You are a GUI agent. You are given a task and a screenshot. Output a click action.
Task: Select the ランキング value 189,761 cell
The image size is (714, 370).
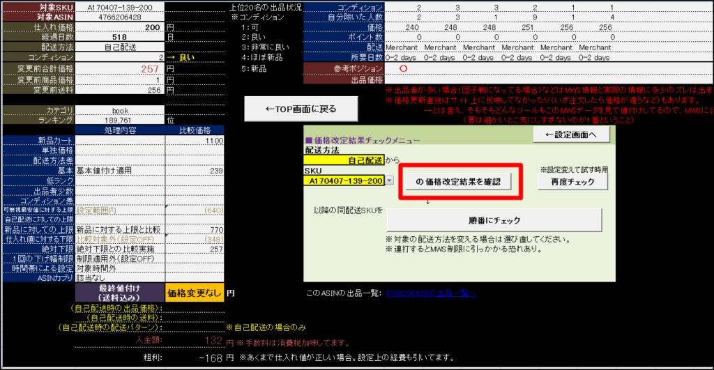(119, 120)
